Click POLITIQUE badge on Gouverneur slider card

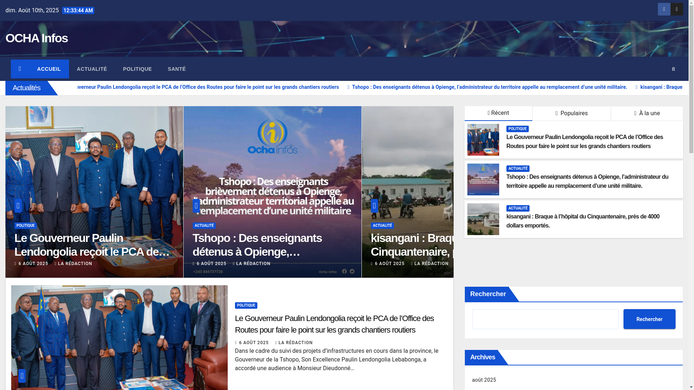[26, 226]
